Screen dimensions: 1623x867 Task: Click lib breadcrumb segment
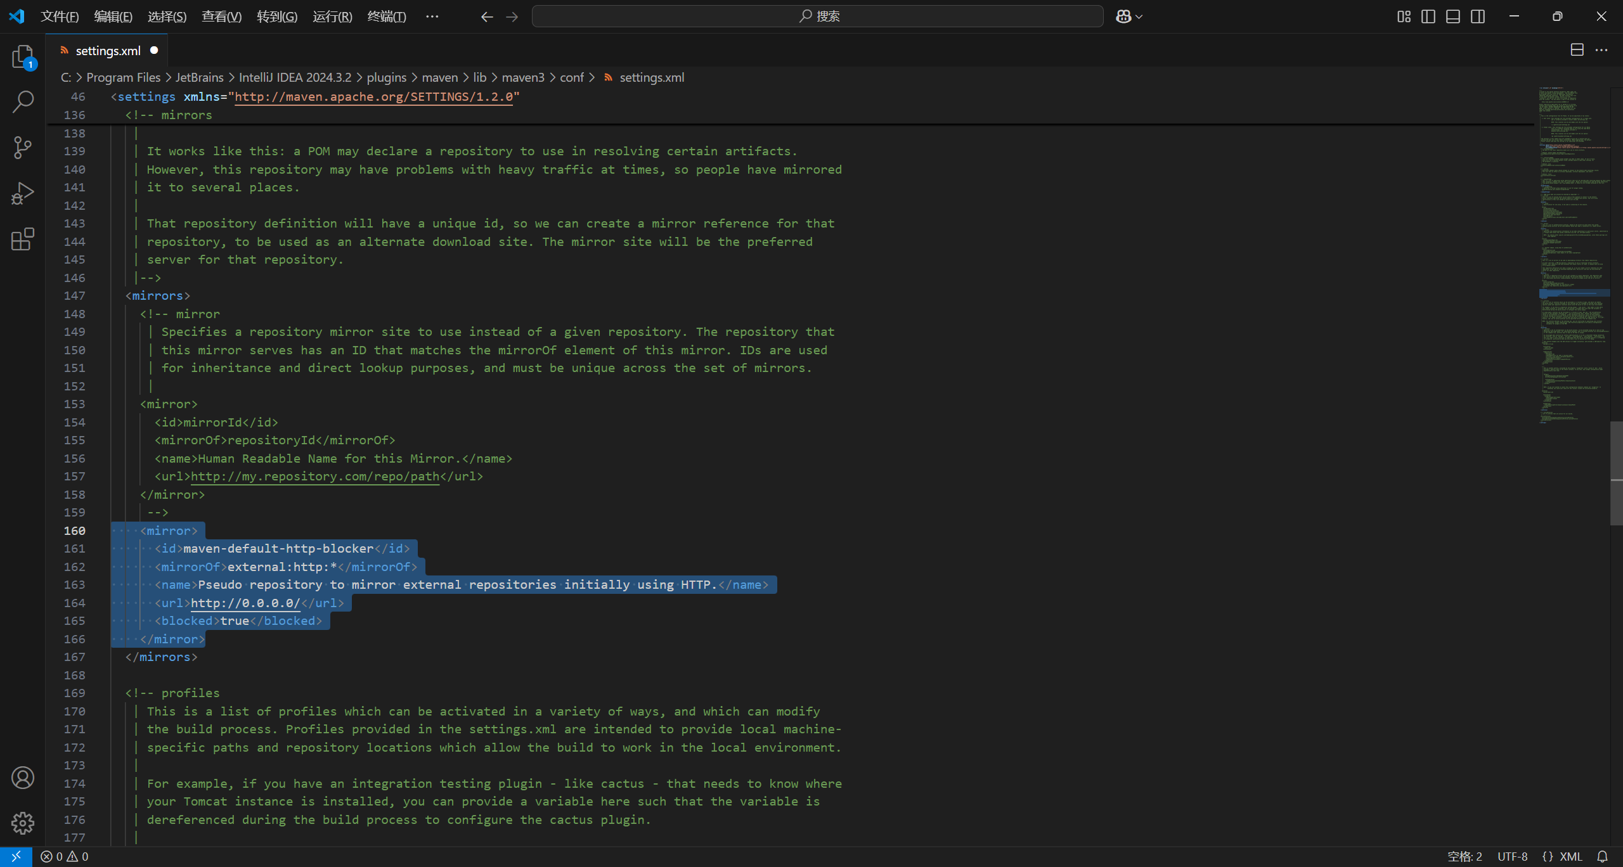pos(480,77)
